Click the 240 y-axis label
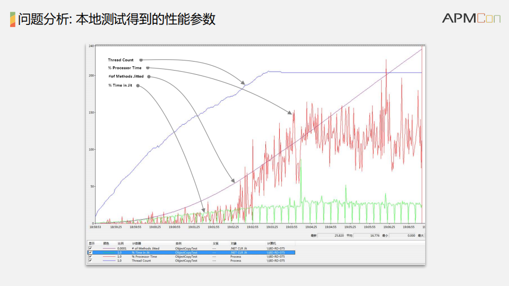The image size is (509, 286). click(x=91, y=46)
